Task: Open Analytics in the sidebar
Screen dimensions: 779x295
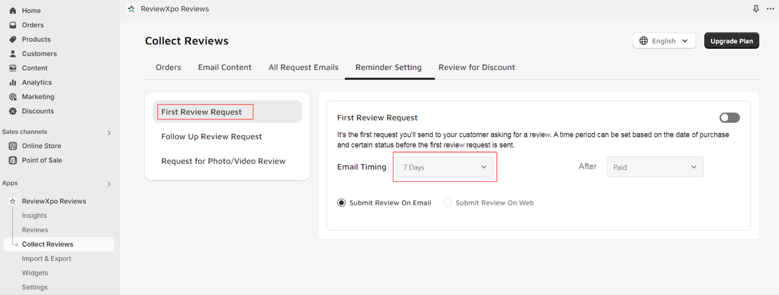Action: point(37,82)
